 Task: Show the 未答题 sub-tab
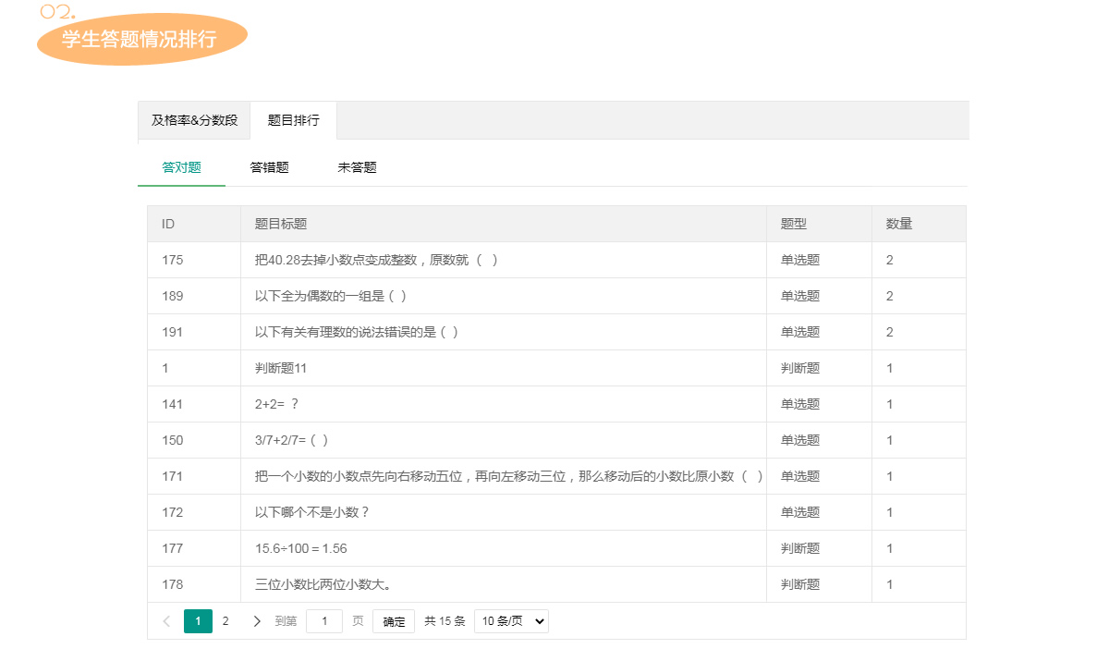point(357,167)
